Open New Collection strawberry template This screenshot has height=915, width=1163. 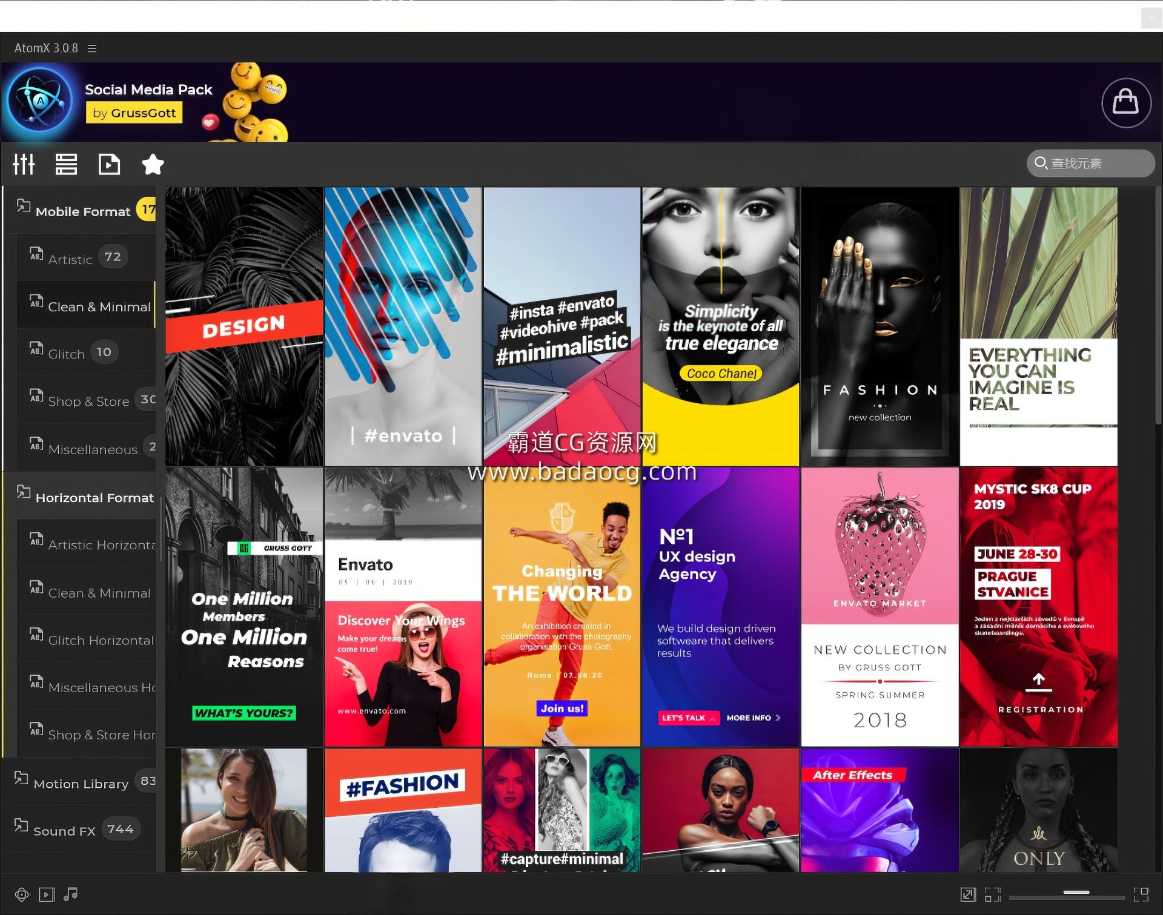[880, 607]
